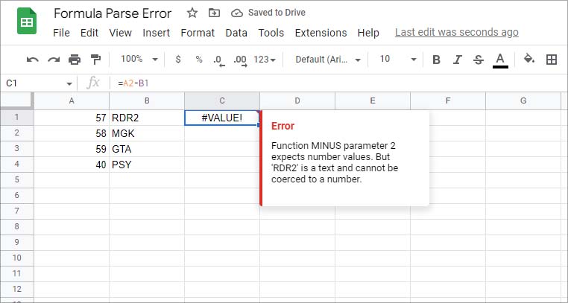The height and width of the screenshot is (303, 568).
Task: Toggle Bold formatting
Action: (437, 60)
